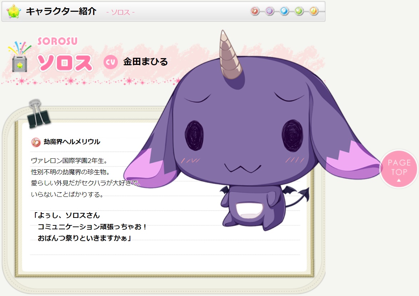Click the purple orb emblem in header
Image resolution: width=419 pixels, height=296 pixels.
point(269,11)
